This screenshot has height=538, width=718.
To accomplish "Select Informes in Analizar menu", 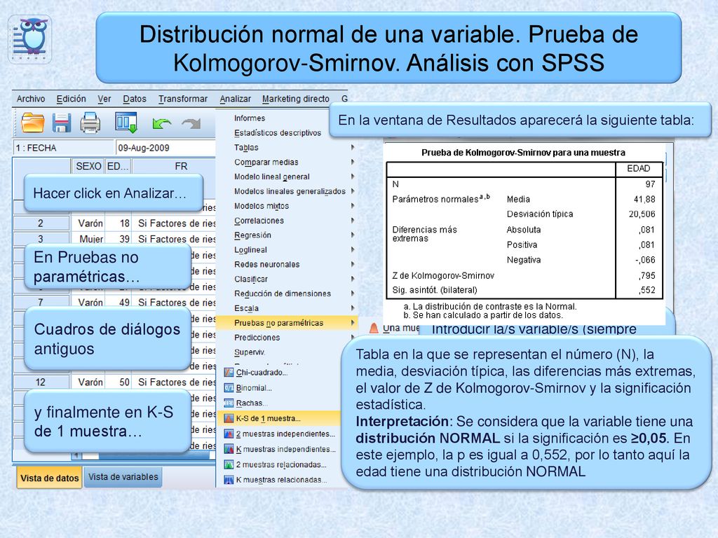I will pyautogui.click(x=250, y=118).
